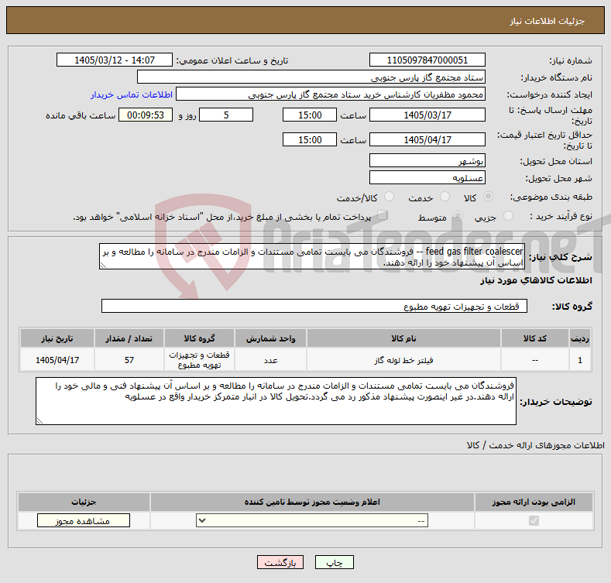Click the price validity date 1405/04/17 field

click(427, 139)
